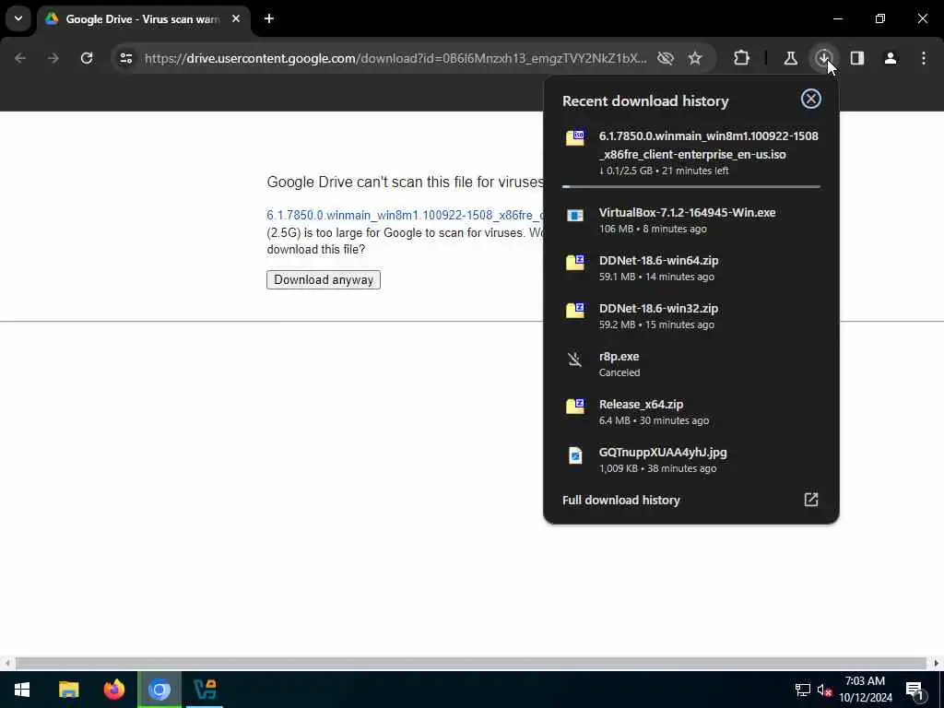Click the ISO file download icon
Viewport: 944px width, 708px height.
click(575, 137)
